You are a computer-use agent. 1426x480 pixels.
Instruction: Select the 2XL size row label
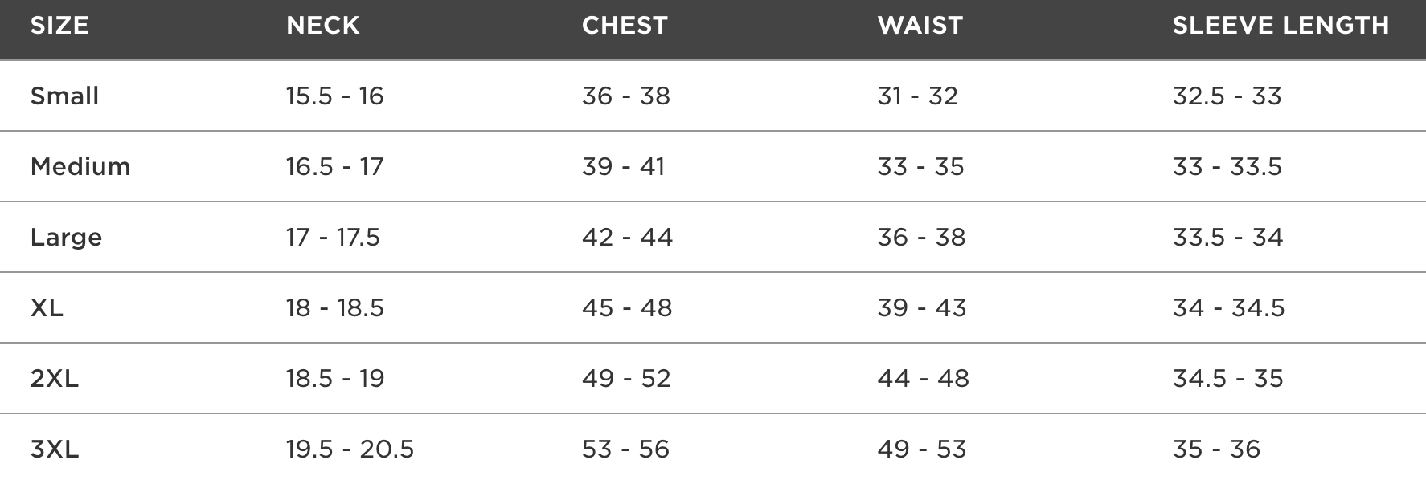55,379
